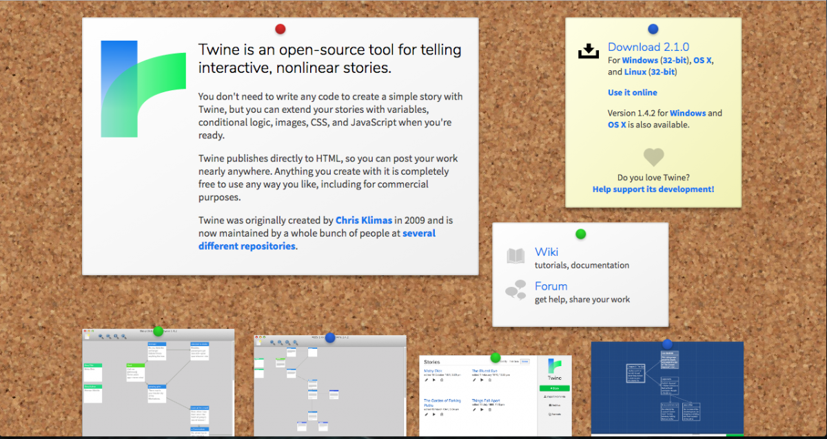The height and width of the screenshot is (439, 827).
Task: Click the Formats icon in the Twine sidebar
Action: click(554, 414)
